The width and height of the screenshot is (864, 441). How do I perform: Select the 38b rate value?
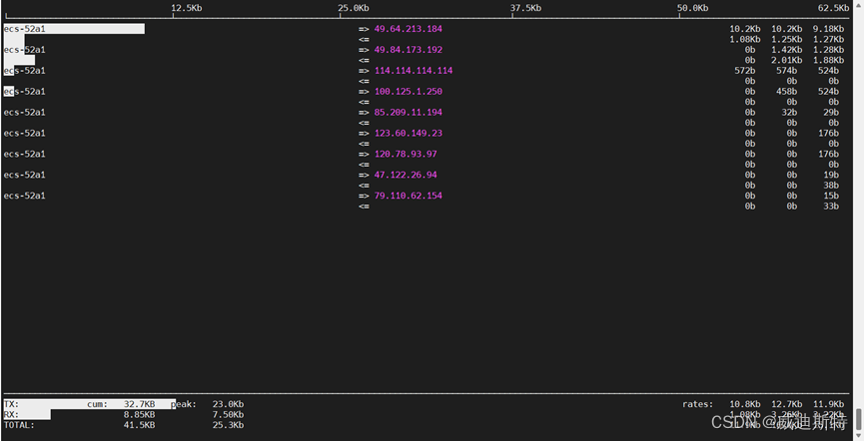(831, 186)
